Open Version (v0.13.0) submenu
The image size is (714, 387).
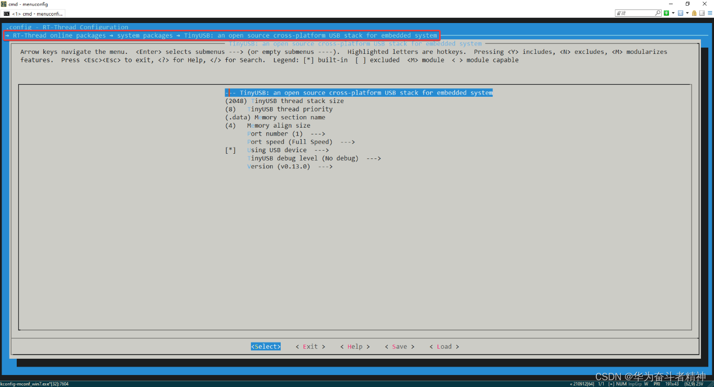tap(290, 166)
